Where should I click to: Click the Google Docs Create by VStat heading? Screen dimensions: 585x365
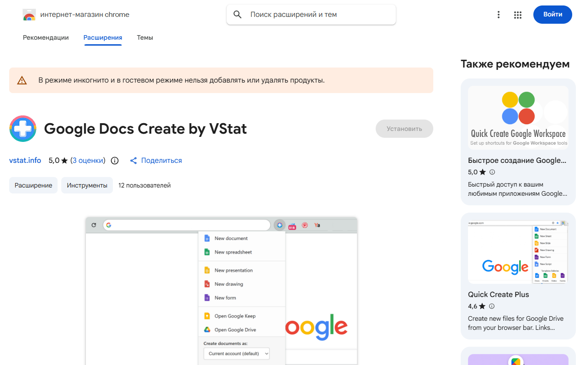[x=145, y=129]
